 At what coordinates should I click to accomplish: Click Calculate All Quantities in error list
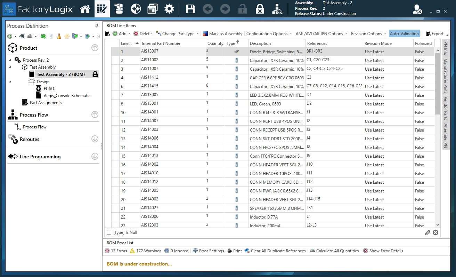click(x=334, y=251)
